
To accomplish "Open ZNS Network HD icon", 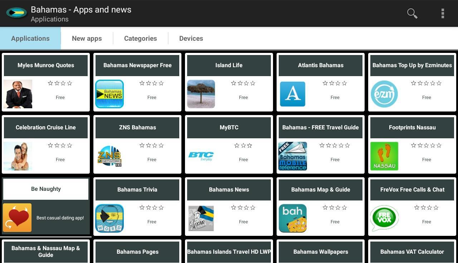I will pyautogui.click(x=109, y=156).
